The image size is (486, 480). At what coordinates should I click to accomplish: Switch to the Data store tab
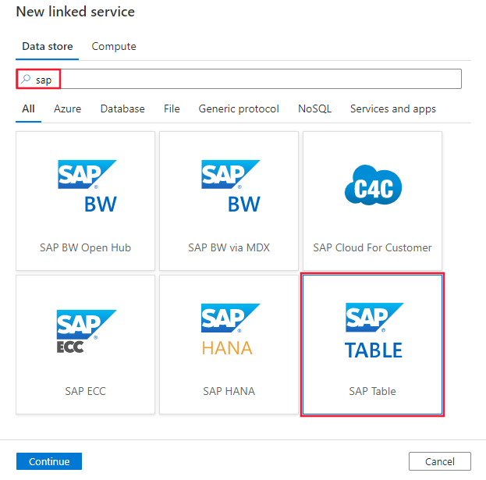(x=48, y=47)
